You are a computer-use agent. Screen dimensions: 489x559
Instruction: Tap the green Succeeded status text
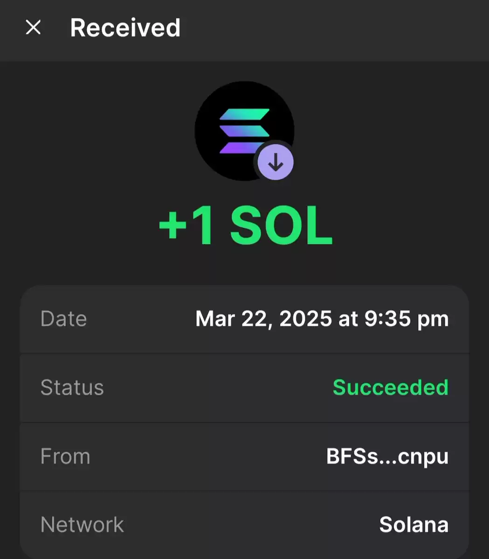[x=391, y=388]
